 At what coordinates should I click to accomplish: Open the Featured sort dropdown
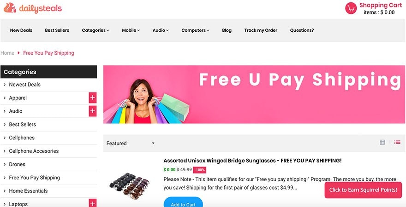tap(131, 143)
